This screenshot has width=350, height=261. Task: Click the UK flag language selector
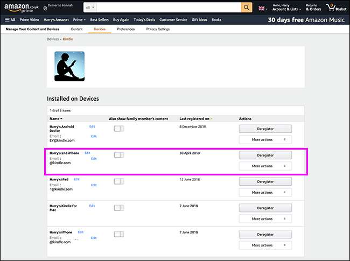pyautogui.click(x=263, y=8)
